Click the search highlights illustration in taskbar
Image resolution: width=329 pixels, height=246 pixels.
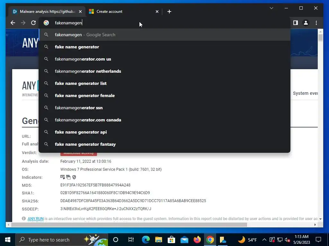pyautogui.click(x=95, y=240)
